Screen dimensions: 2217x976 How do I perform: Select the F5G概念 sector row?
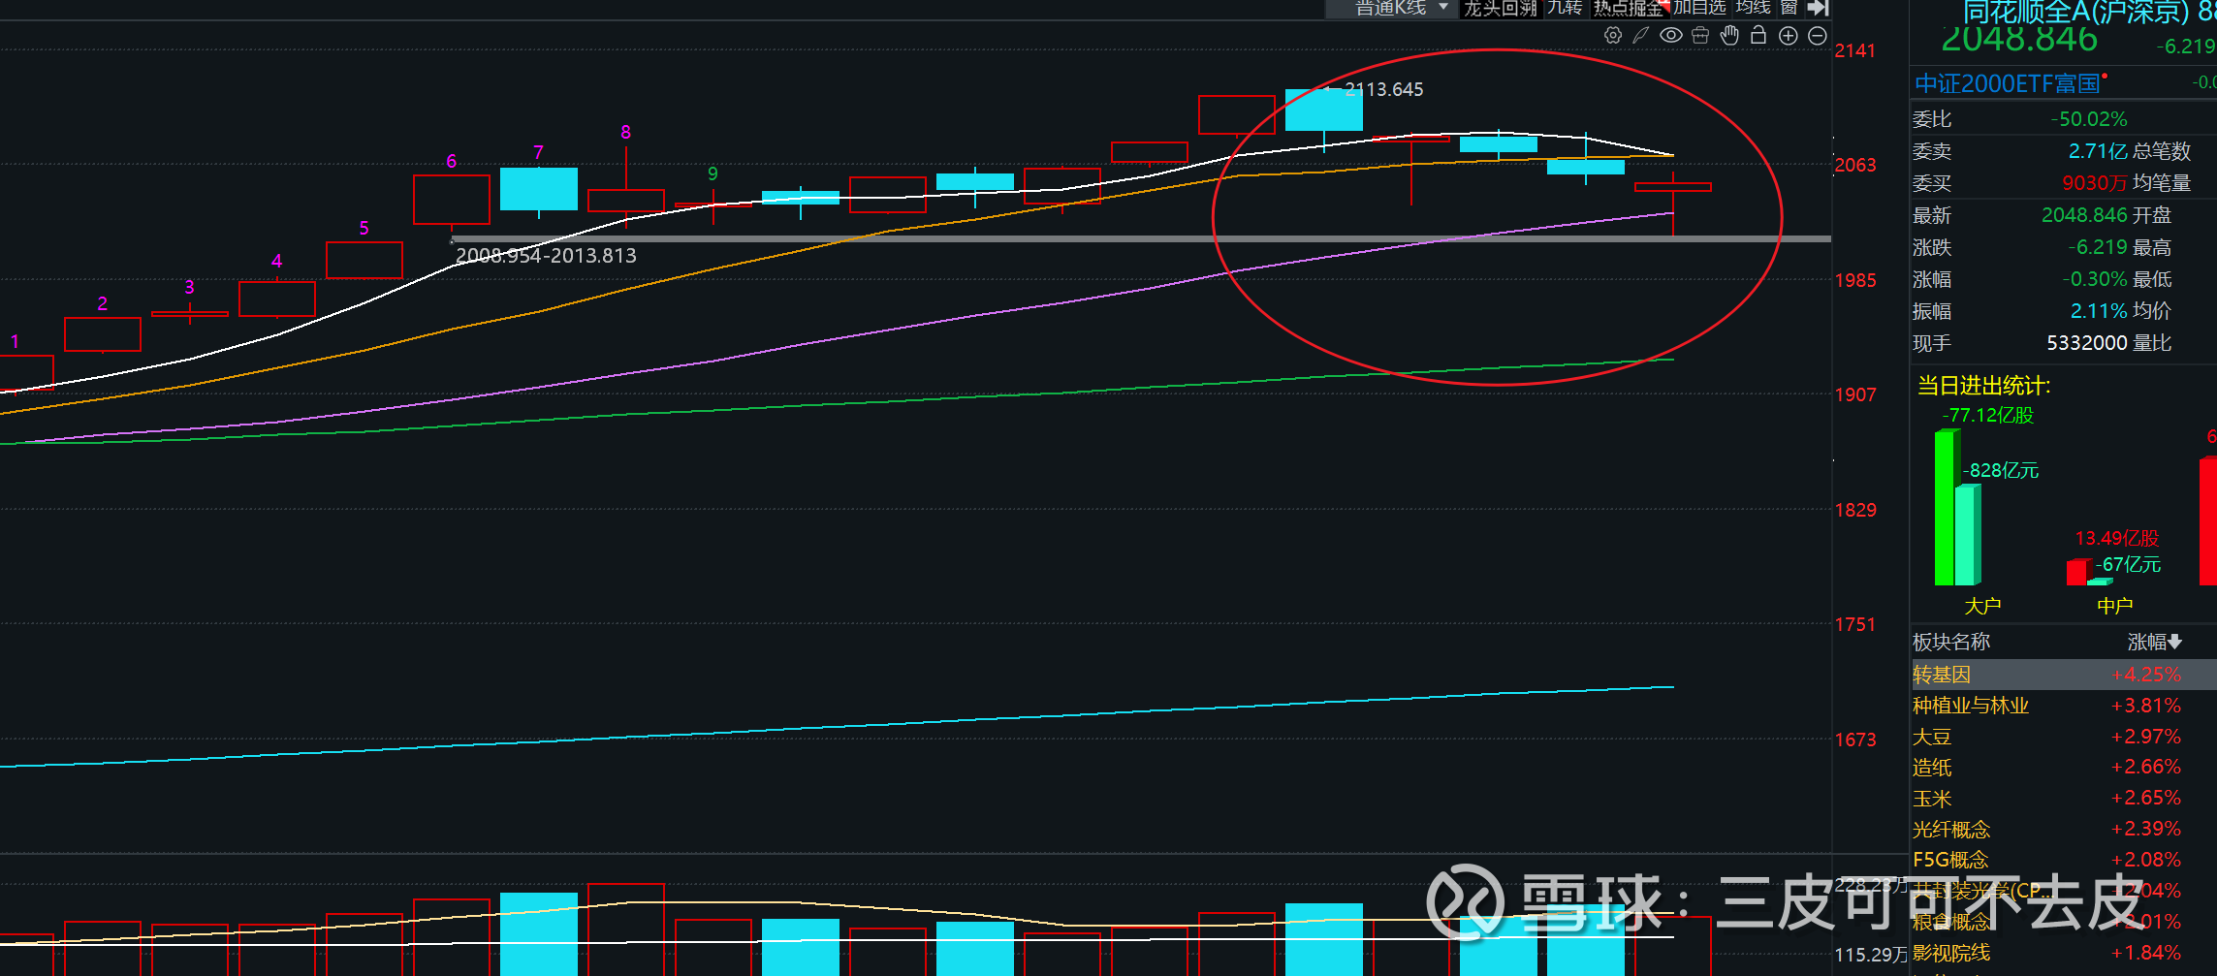(x=2063, y=860)
